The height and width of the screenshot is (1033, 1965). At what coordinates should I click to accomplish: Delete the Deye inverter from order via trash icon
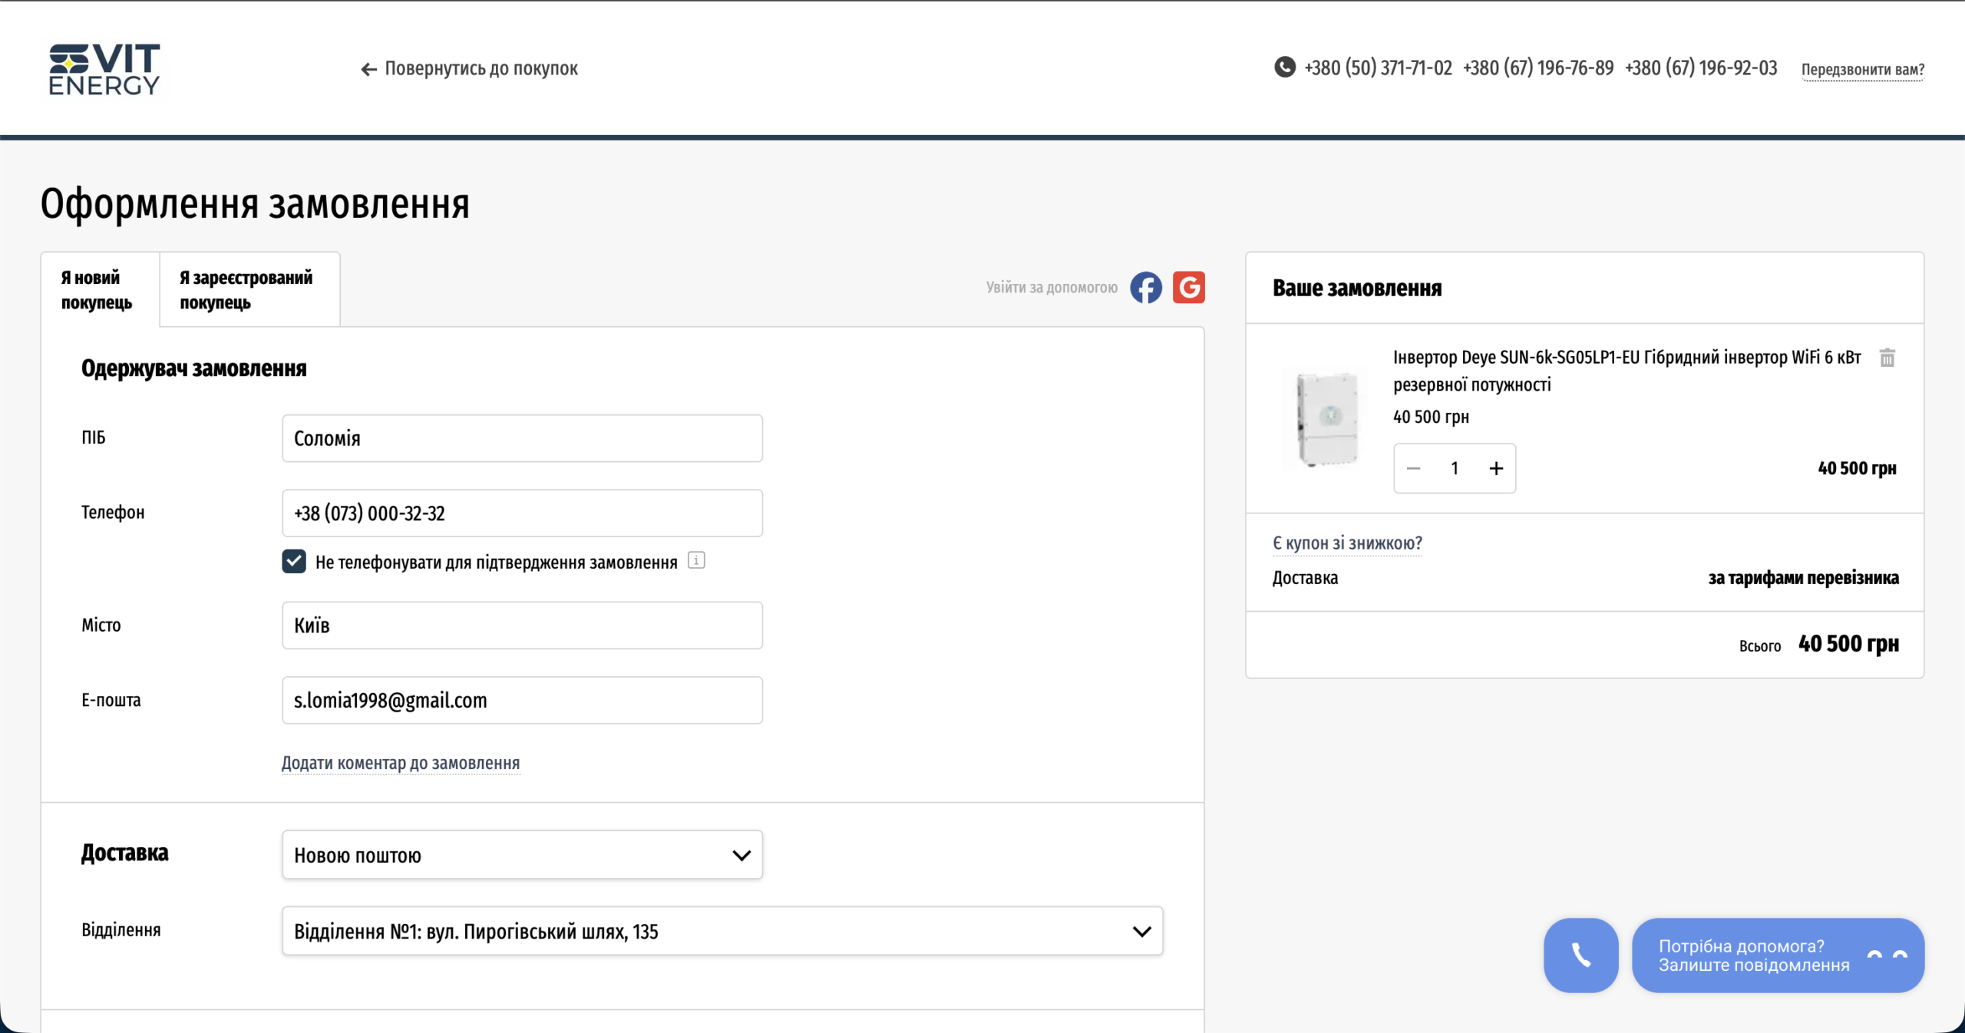coord(1887,358)
